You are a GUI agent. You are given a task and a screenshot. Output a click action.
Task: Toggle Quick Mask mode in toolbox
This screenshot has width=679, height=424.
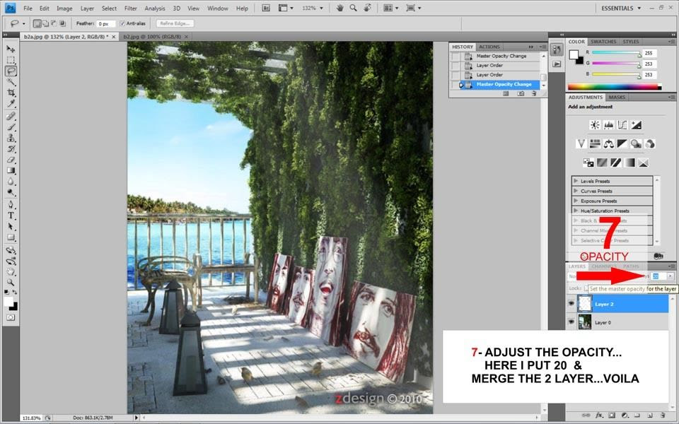(11, 317)
